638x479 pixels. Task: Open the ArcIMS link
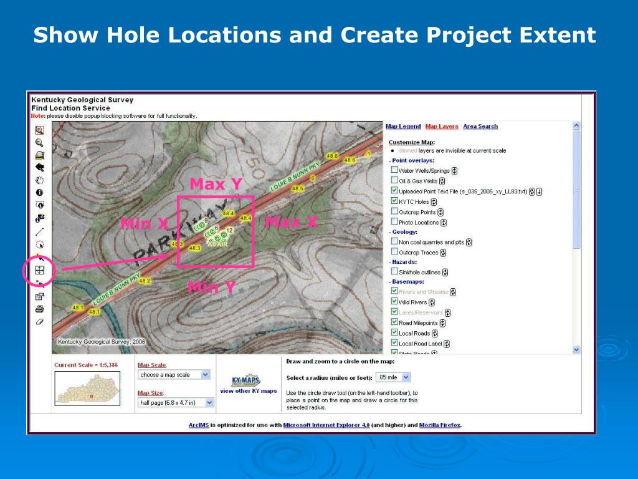199,425
